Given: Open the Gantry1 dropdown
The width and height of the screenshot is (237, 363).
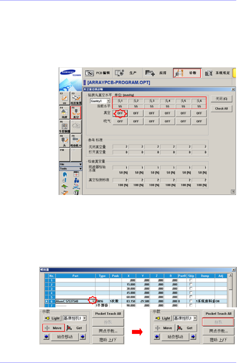Looking at the screenshot, I should 108,101.
